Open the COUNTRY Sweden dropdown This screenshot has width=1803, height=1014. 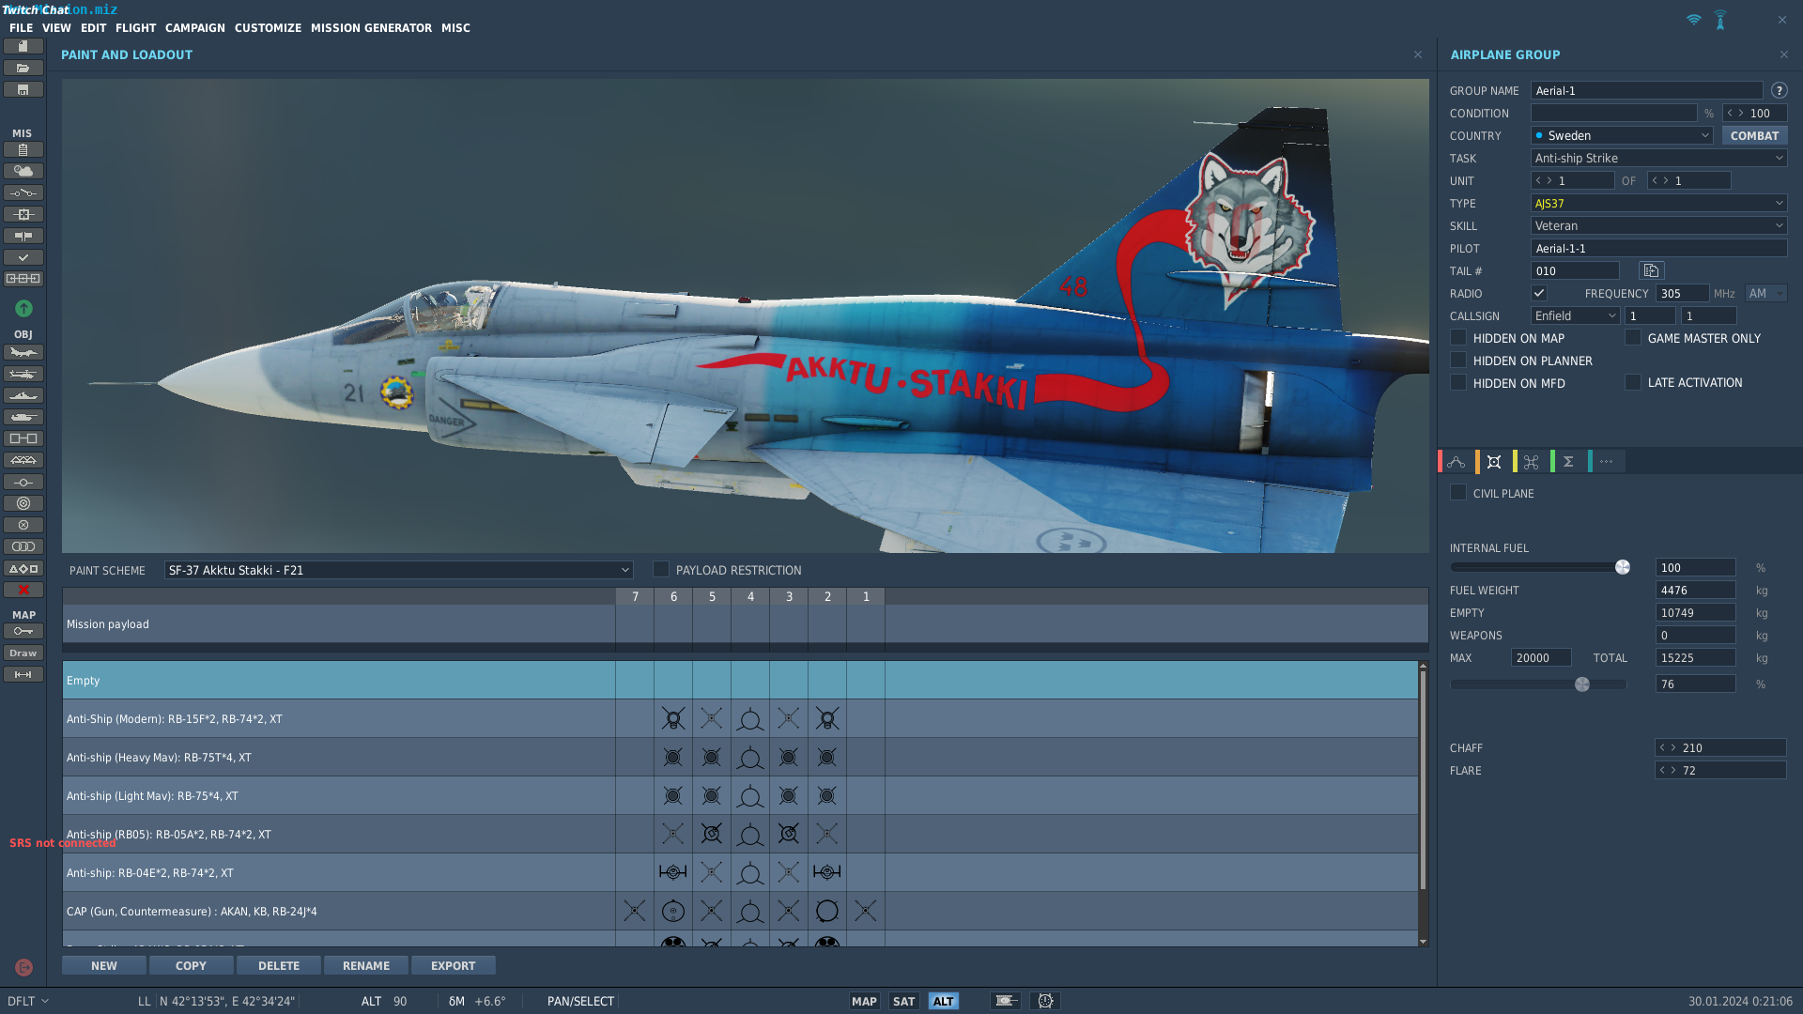(1622, 135)
